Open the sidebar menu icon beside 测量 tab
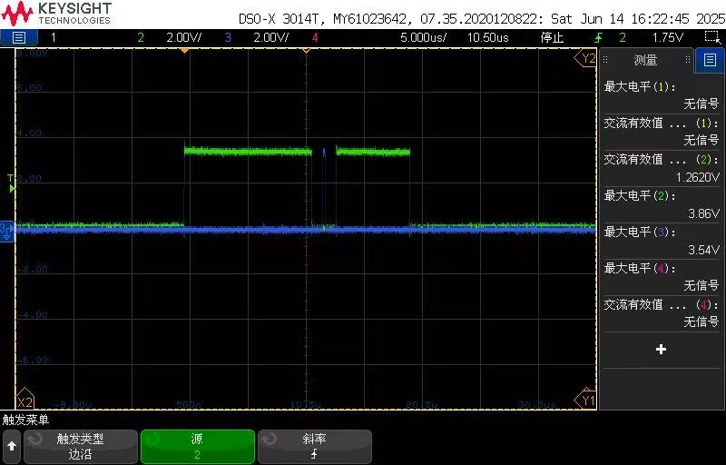The height and width of the screenshot is (465, 726). (x=710, y=60)
